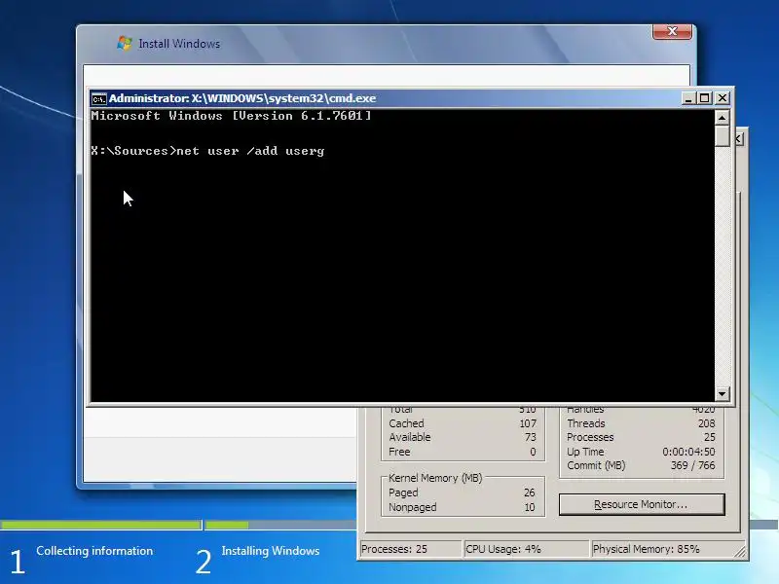This screenshot has width=779, height=584.
Task: Click 'Available' memory row in Task Manager
Action: click(463, 437)
